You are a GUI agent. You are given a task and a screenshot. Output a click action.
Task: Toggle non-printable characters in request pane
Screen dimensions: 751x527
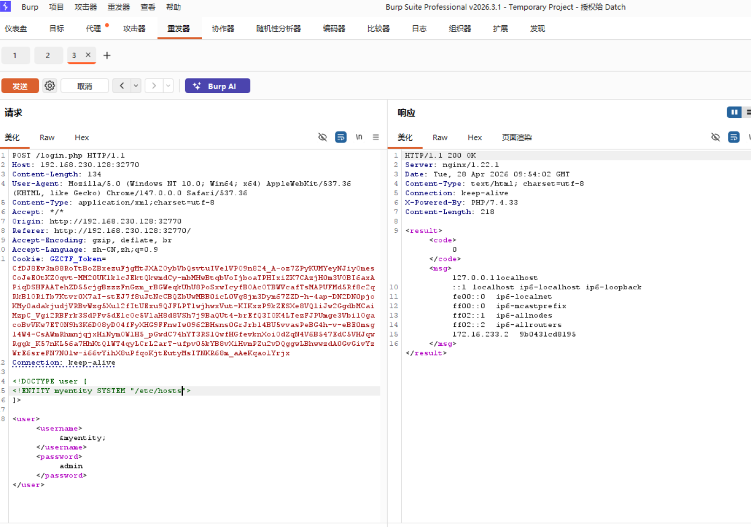point(322,137)
